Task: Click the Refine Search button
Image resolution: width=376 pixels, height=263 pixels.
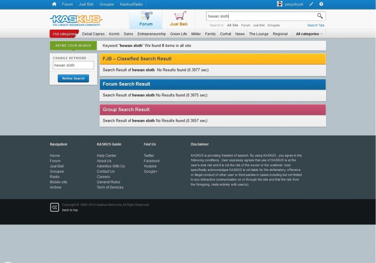Action: [73, 78]
